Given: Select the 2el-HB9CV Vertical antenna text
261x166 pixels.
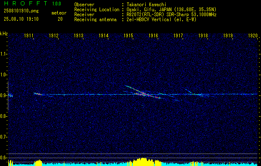Looking at the screenshot, I should coord(149,20).
